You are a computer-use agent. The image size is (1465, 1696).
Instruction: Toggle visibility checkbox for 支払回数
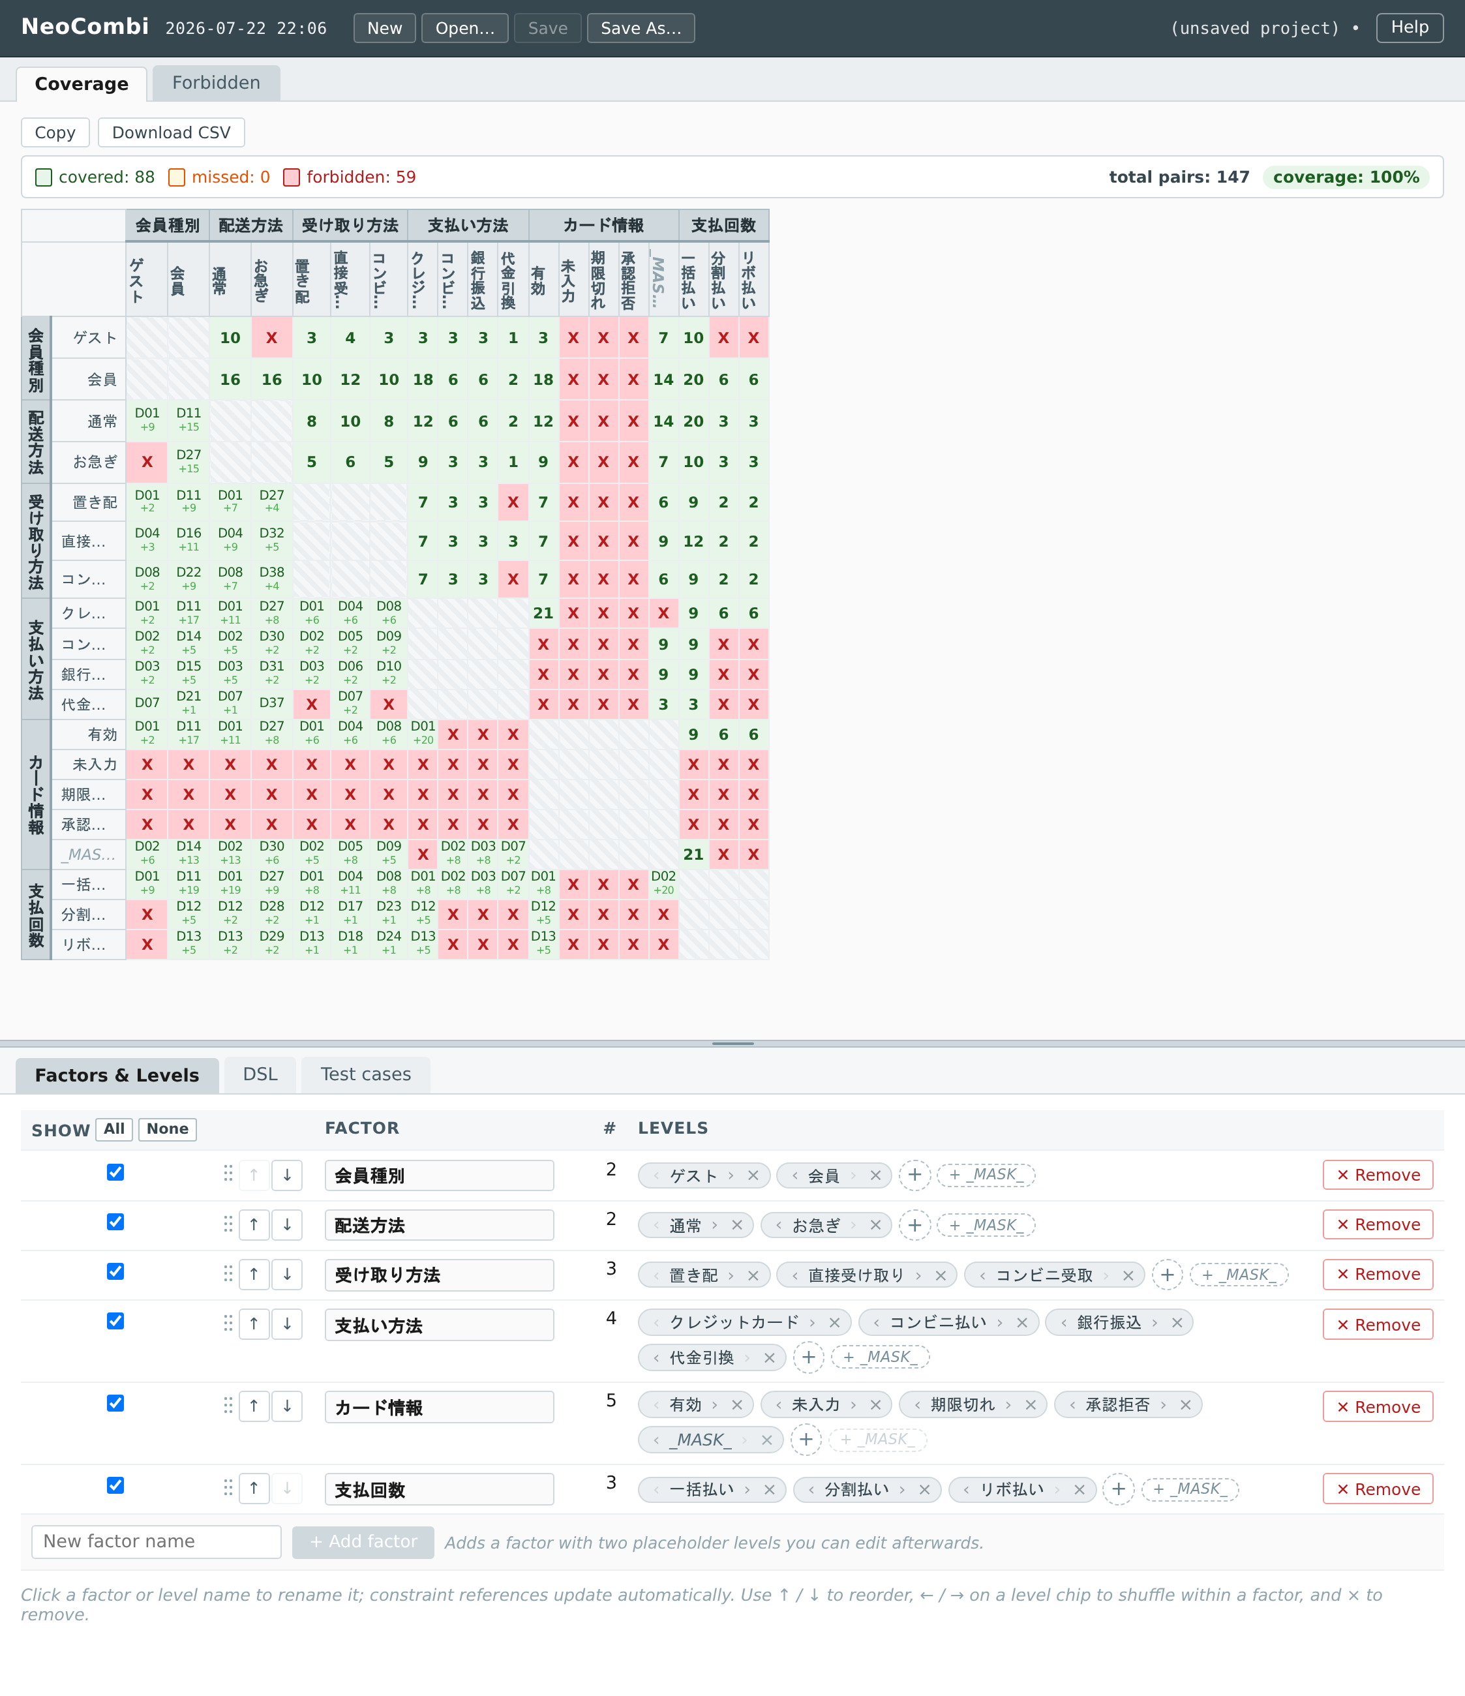click(115, 1486)
